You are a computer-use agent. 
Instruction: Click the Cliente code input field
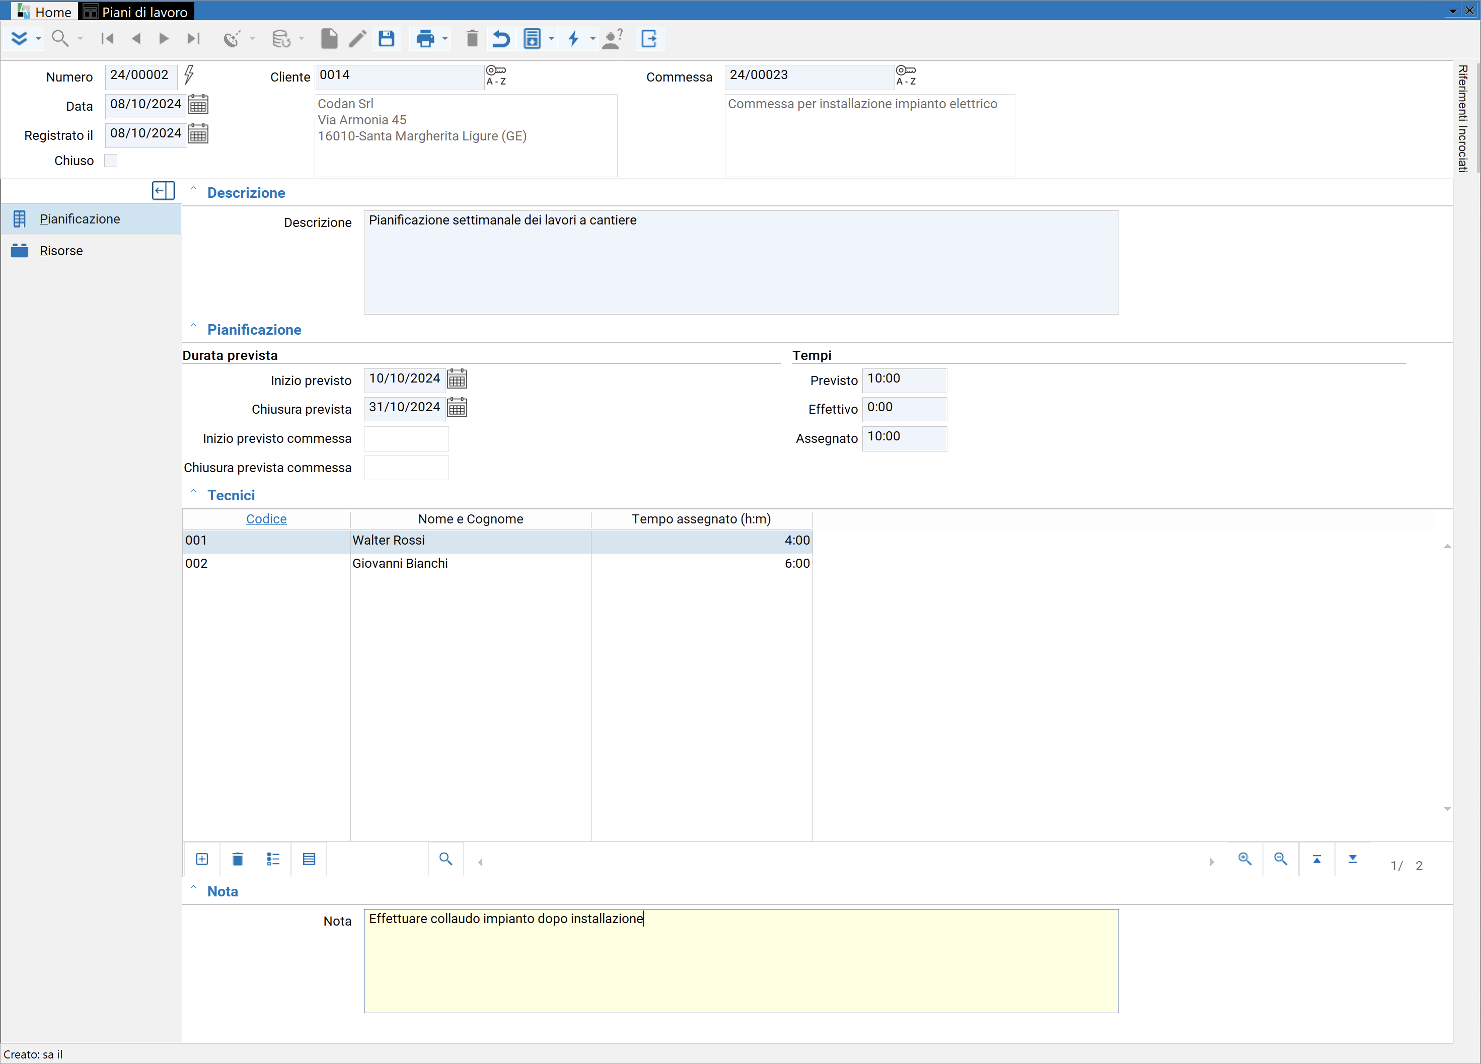point(399,77)
